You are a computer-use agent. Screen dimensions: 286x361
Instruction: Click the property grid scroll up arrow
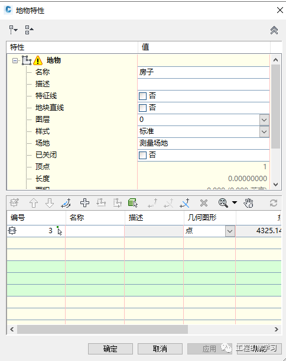click(x=275, y=60)
